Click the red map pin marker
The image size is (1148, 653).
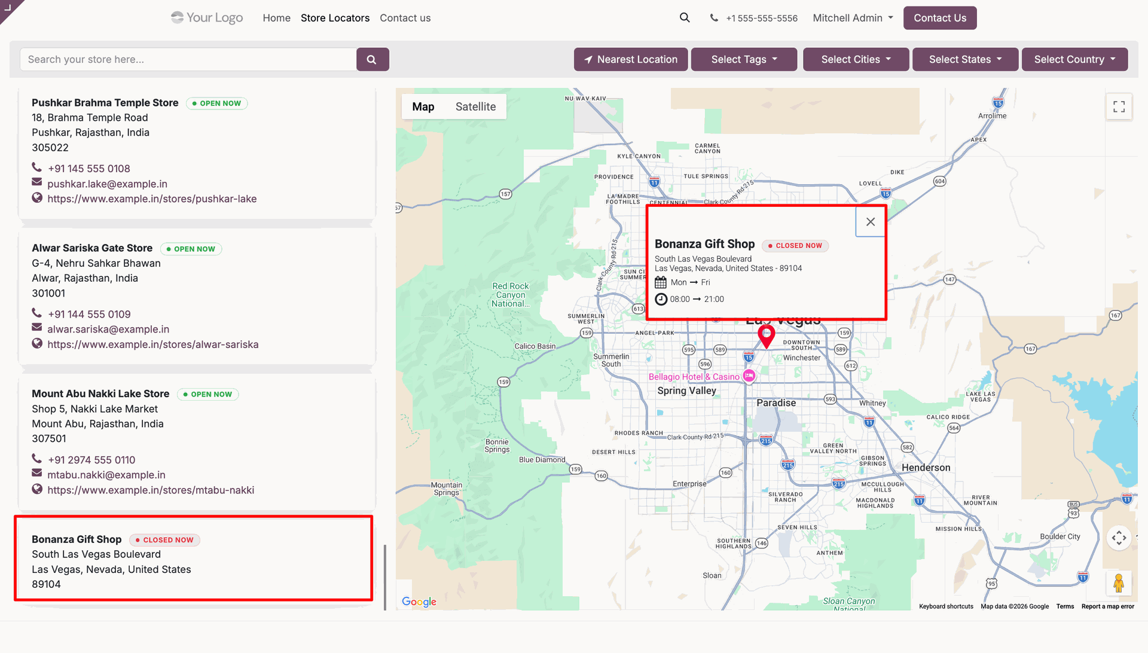[x=766, y=337]
